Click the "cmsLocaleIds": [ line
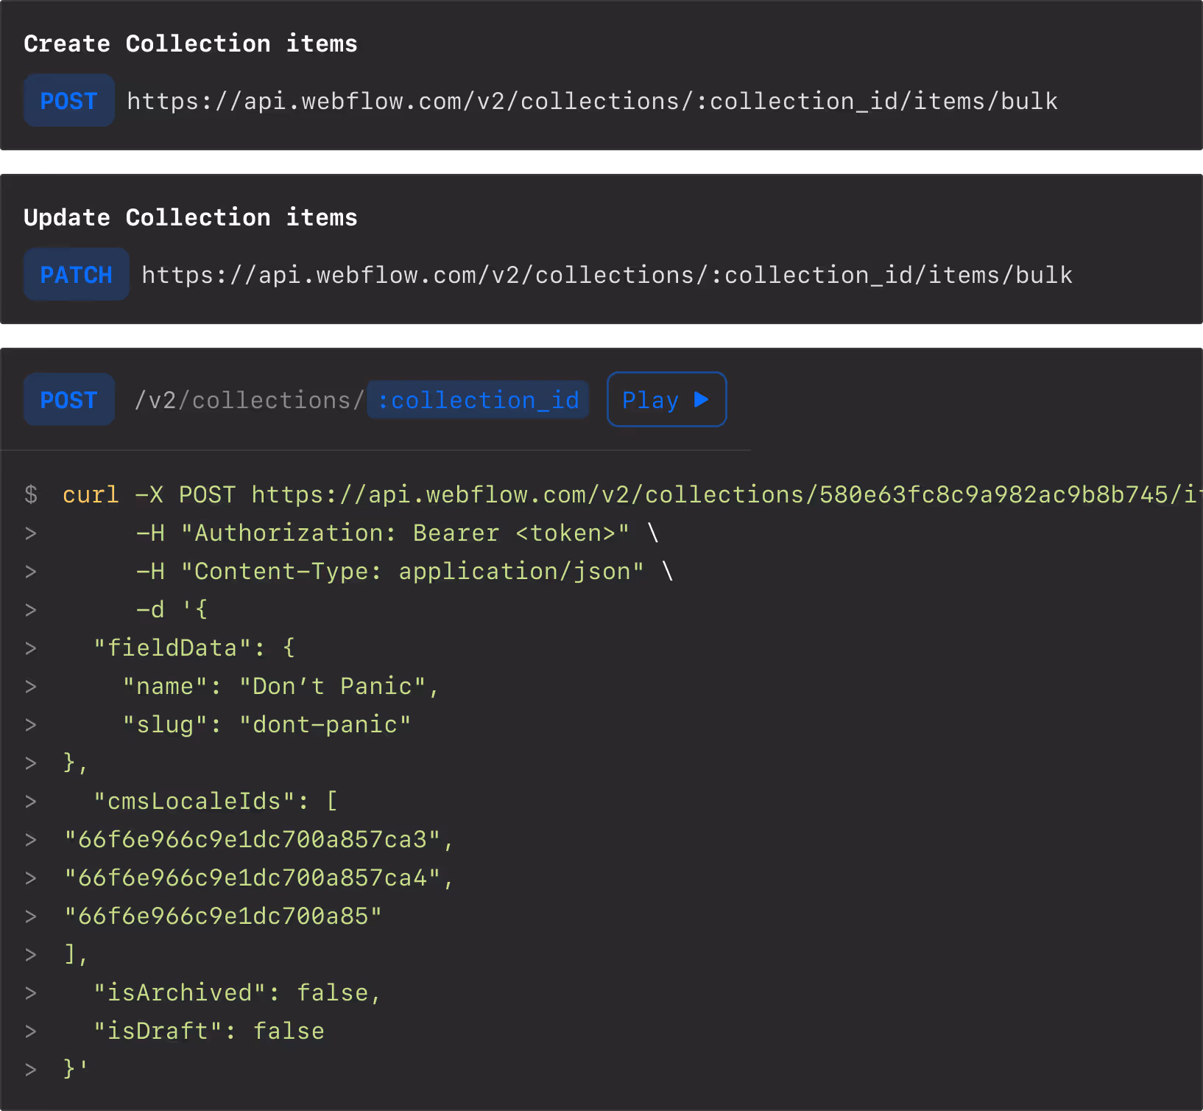Image resolution: width=1203 pixels, height=1111 pixels. pyautogui.click(x=216, y=801)
